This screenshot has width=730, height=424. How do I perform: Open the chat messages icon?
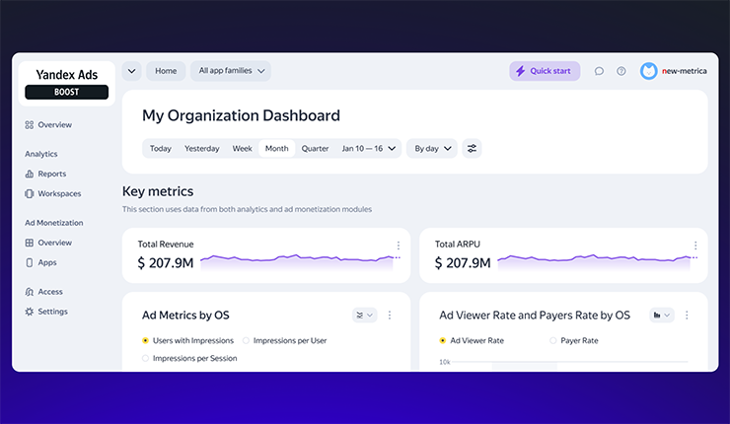599,71
